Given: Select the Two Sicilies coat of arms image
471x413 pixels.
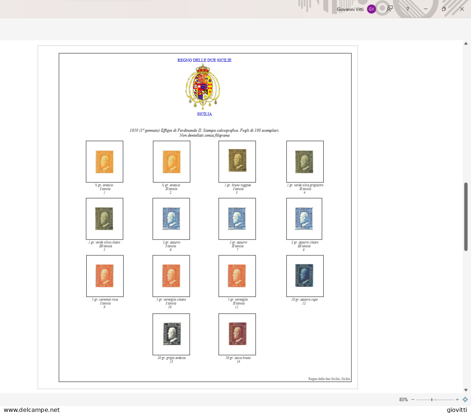Looking at the screenshot, I should 203,87.
